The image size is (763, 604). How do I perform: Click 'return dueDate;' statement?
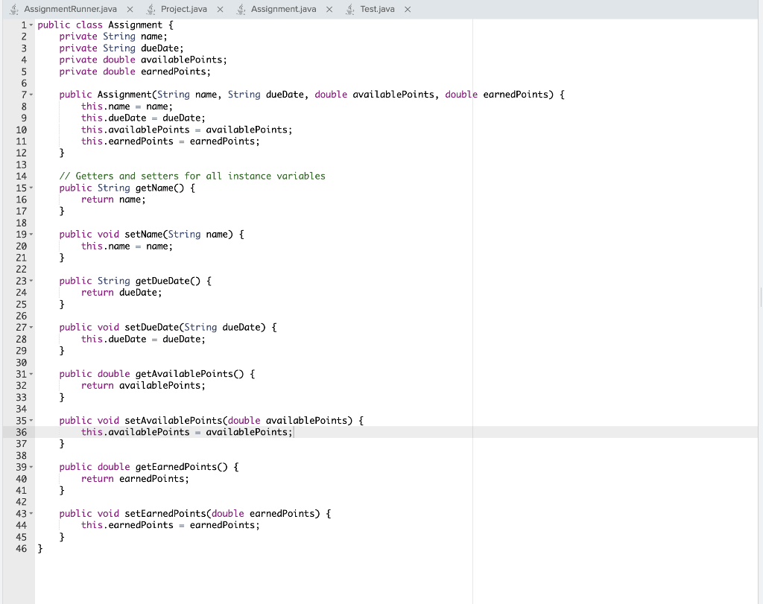pyautogui.click(x=121, y=292)
